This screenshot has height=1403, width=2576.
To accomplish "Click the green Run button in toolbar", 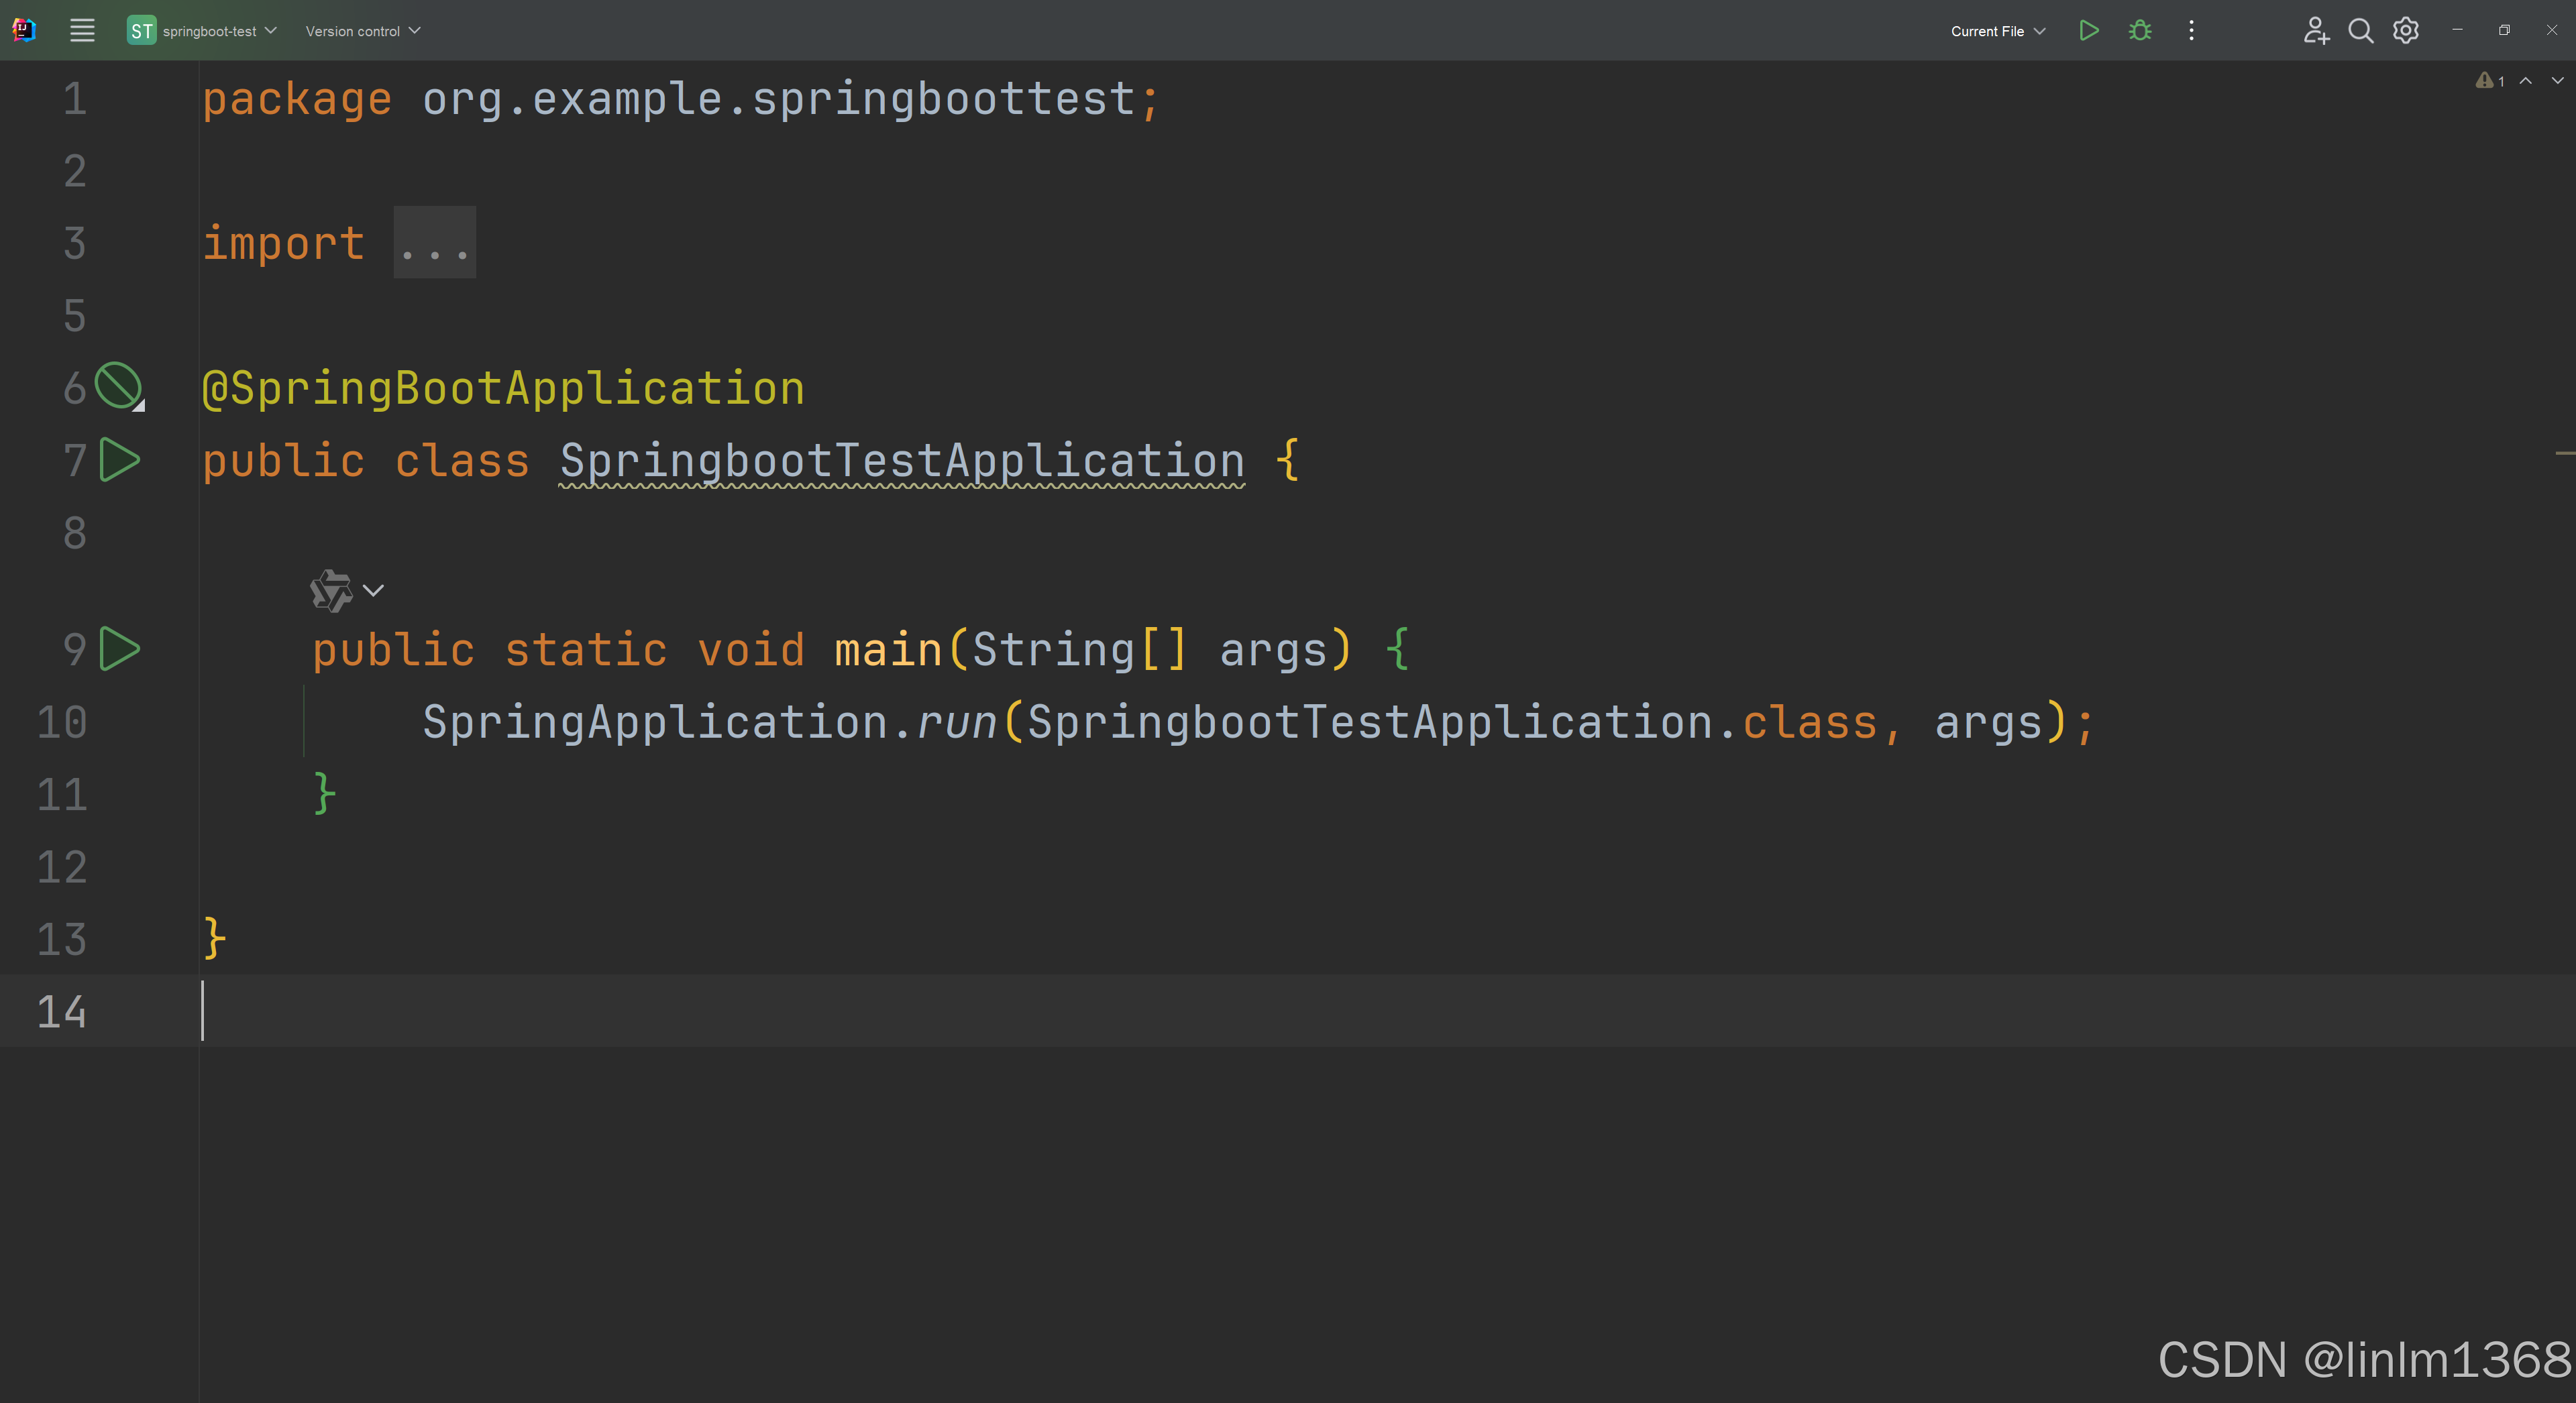I will click(x=2088, y=31).
